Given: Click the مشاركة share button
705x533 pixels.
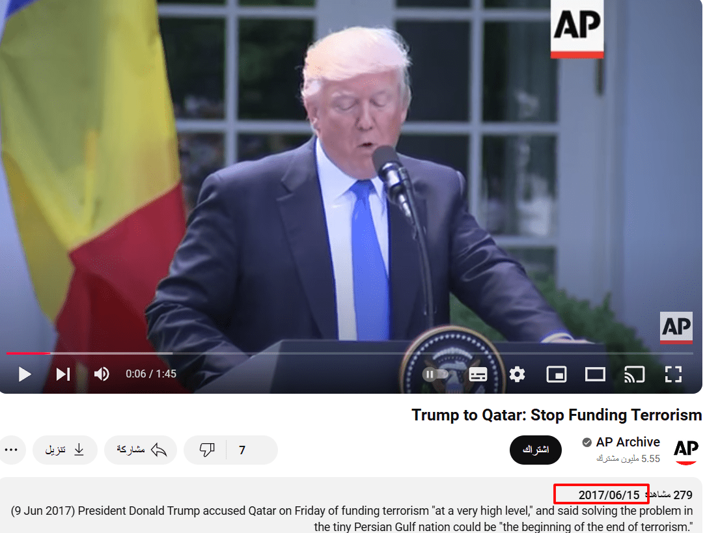Looking at the screenshot, I should pos(141,450).
